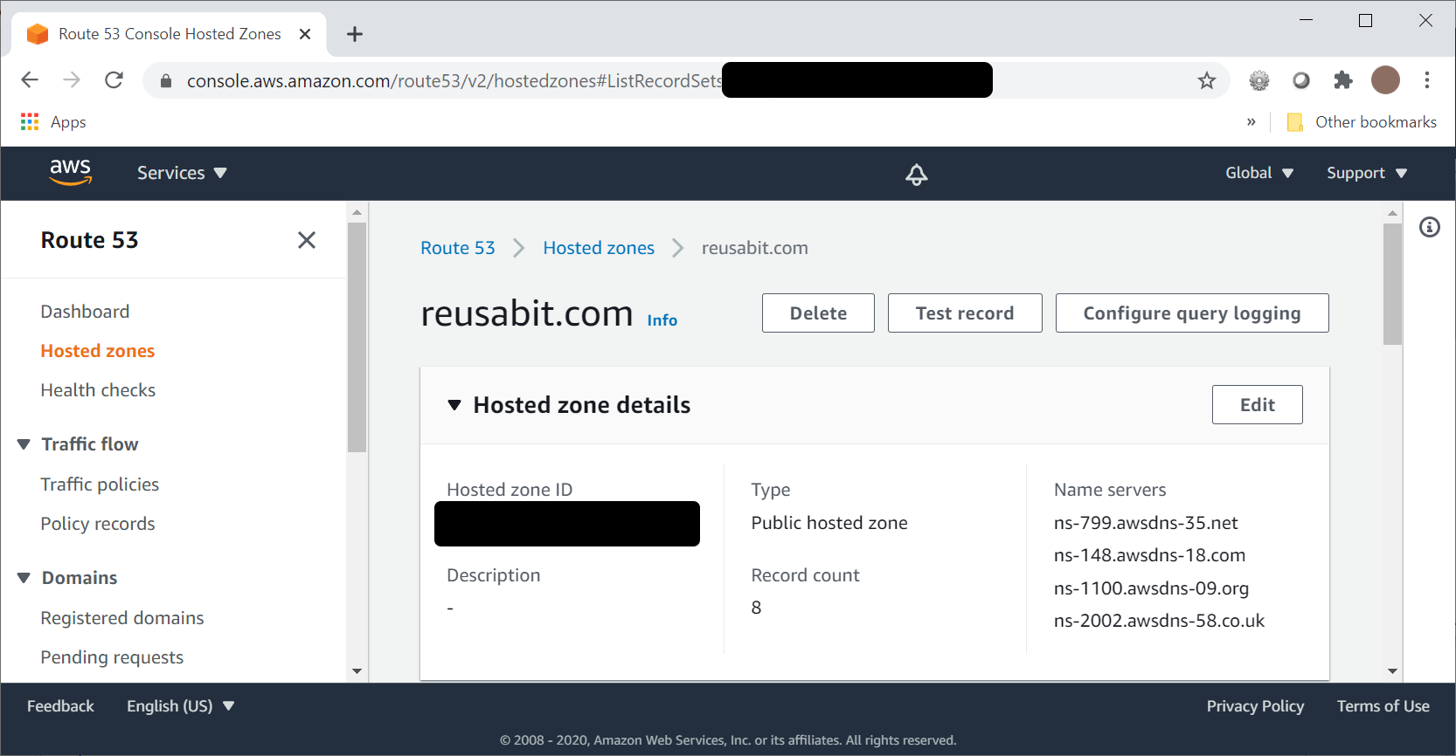Open Pending requests
This screenshot has height=756, width=1456.
click(112, 657)
